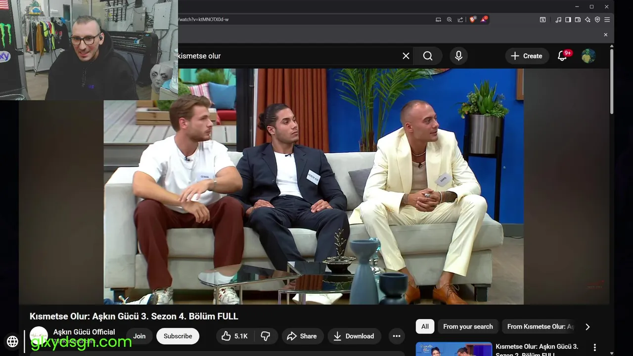The height and width of the screenshot is (356, 633).
Task: Click the YouTube search magnifier button
Action: tap(428, 56)
